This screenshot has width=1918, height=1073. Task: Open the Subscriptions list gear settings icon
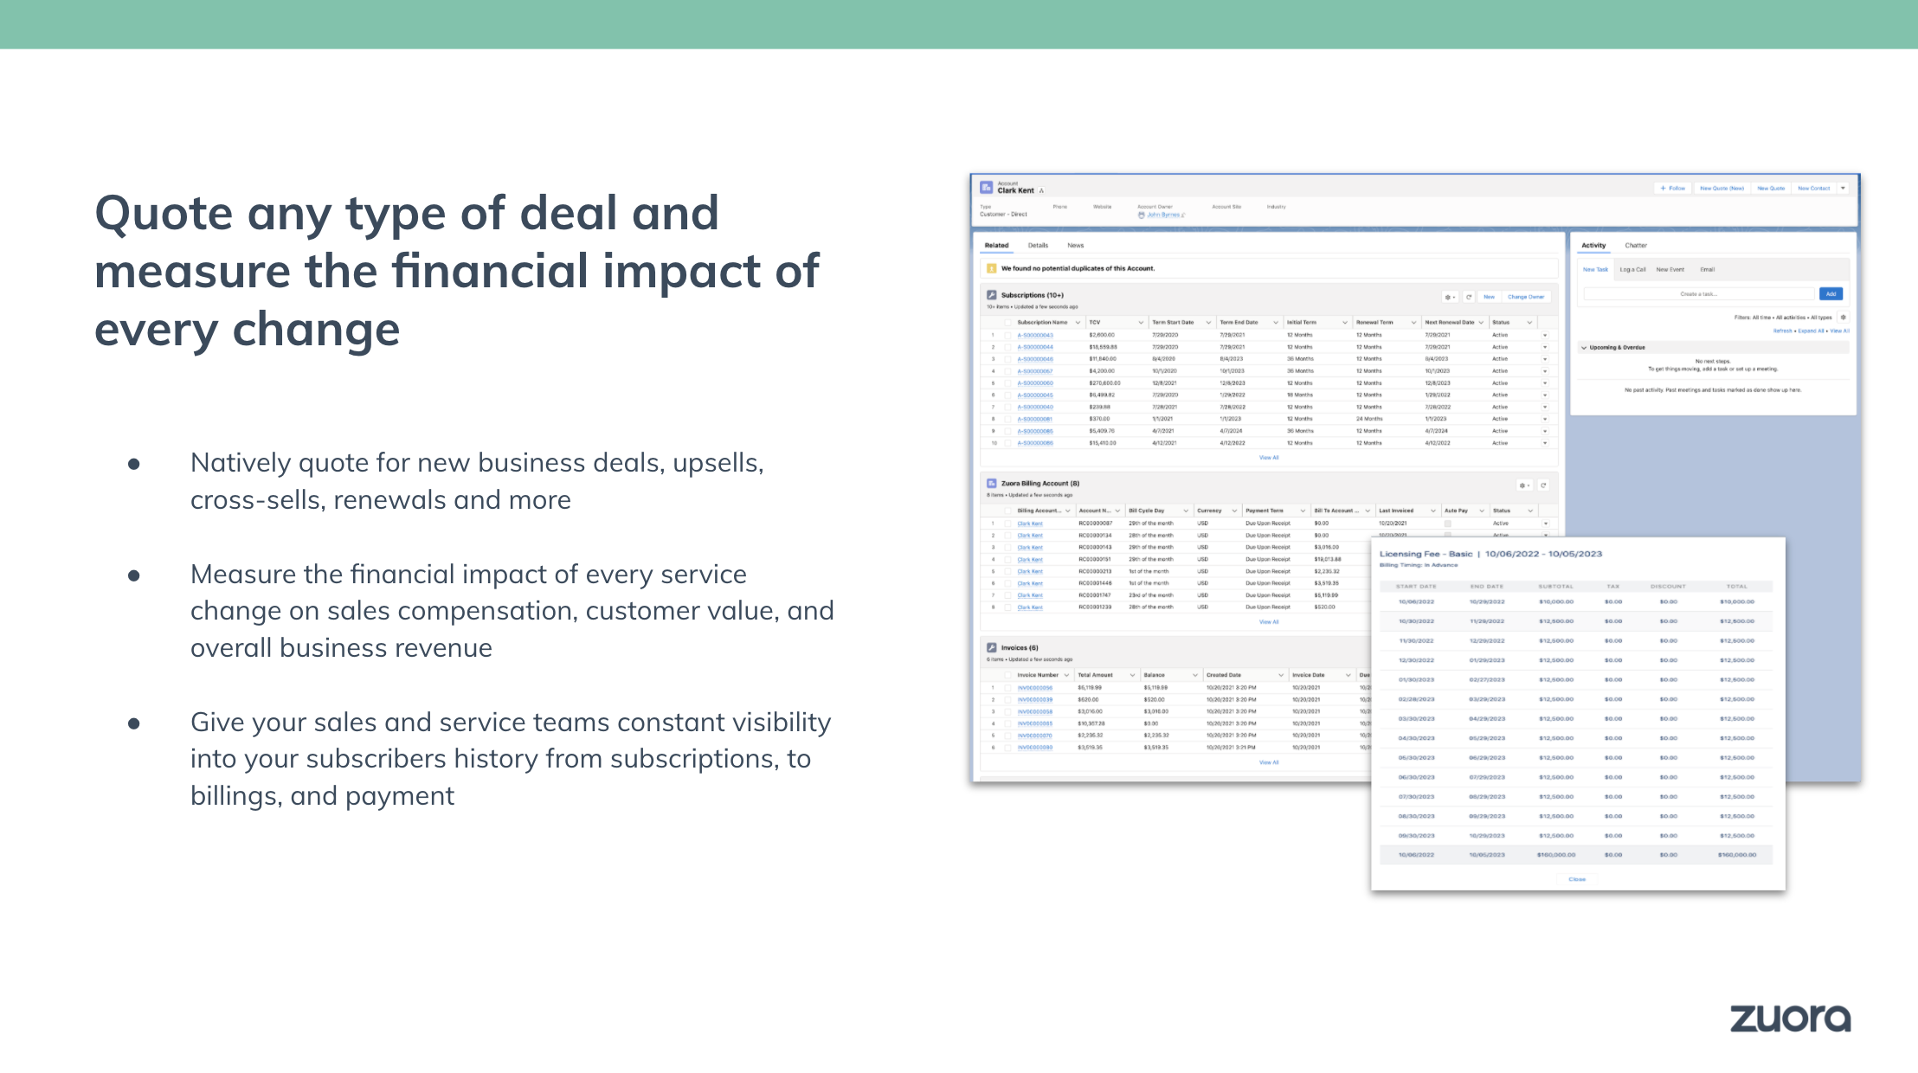(1450, 297)
